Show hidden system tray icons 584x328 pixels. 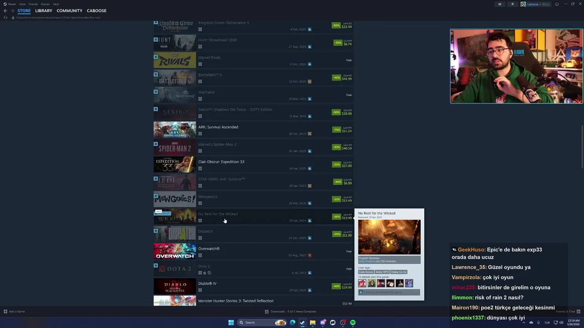pos(524,323)
